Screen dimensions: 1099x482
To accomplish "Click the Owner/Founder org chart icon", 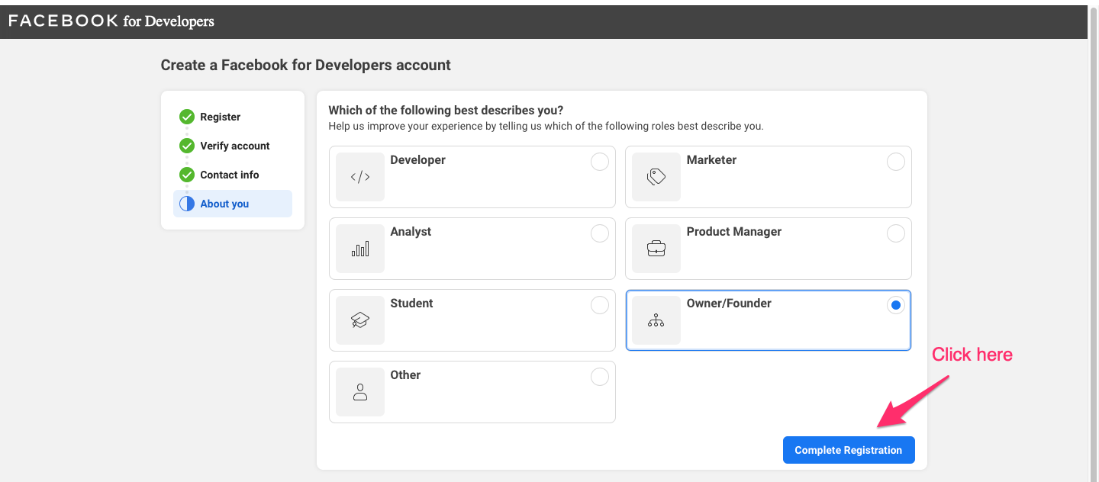I will (656, 320).
